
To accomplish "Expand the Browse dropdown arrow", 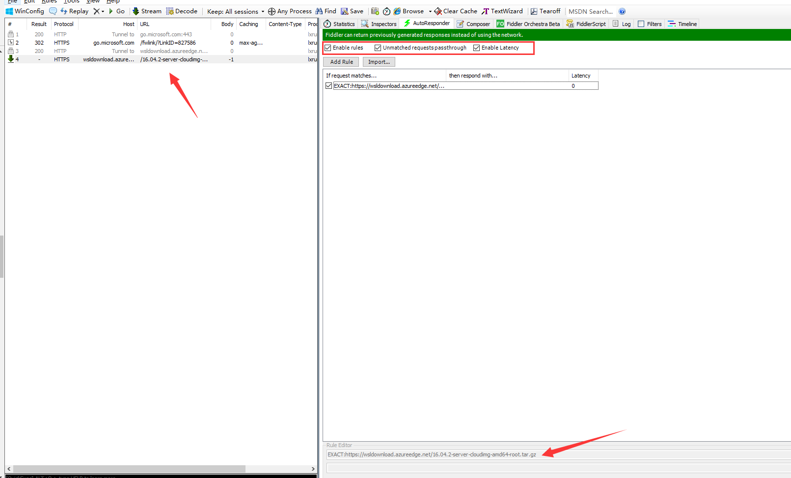I will [x=430, y=11].
